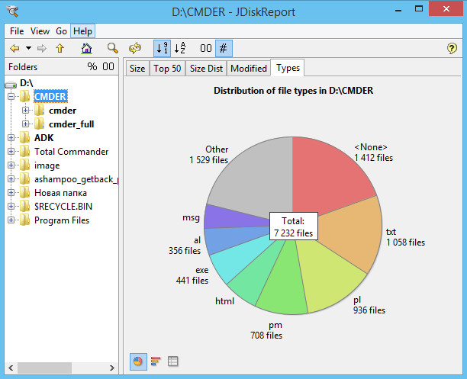Viewport: 467px width, 379px height.
Task: Click the Home icon in toolbar
Action: tap(87, 48)
